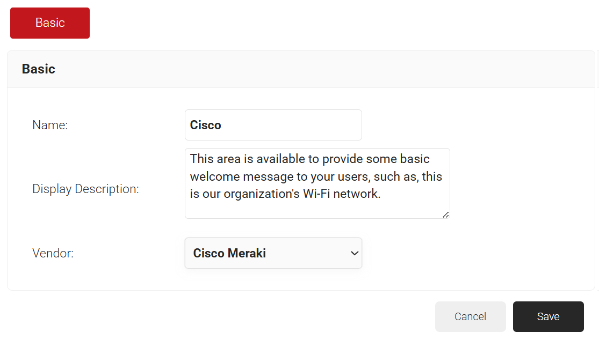Cancel the form changes

point(470,316)
